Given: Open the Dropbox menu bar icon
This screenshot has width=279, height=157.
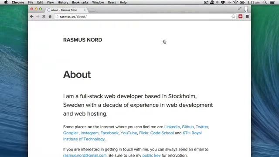Looking at the screenshot, I should point(223,2).
